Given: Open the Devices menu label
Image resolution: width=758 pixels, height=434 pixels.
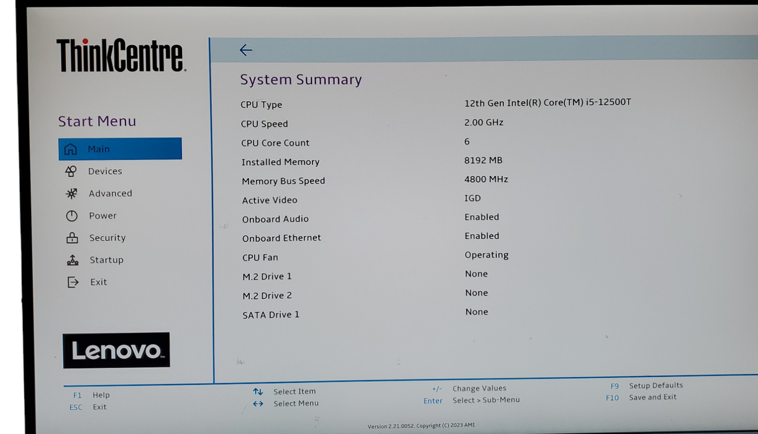Looking at the screenshot, I should pos(105,171).
